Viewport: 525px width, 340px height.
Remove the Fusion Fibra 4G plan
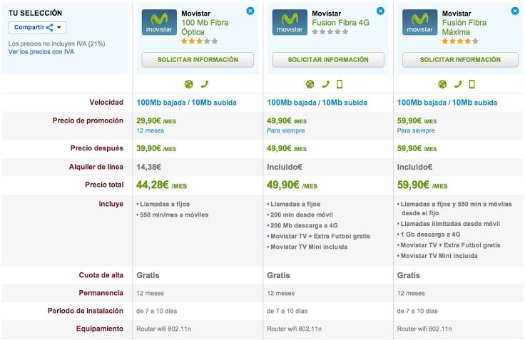(x=380, y=11)
